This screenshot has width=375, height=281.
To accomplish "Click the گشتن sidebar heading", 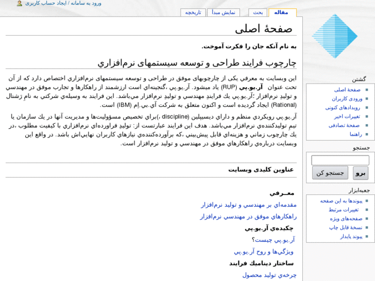I will [x=358, y=79].
